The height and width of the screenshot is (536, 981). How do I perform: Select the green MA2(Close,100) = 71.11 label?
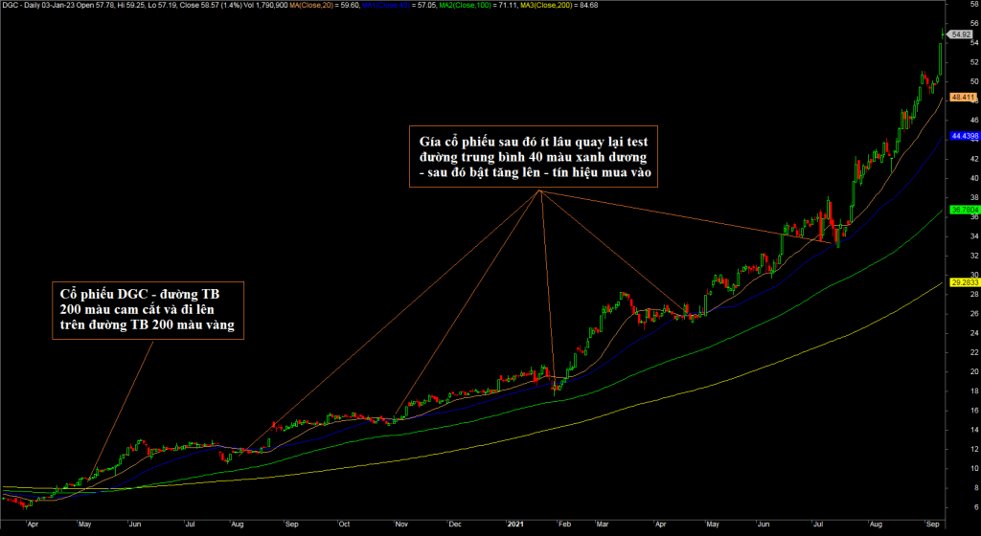pos(479,5)
